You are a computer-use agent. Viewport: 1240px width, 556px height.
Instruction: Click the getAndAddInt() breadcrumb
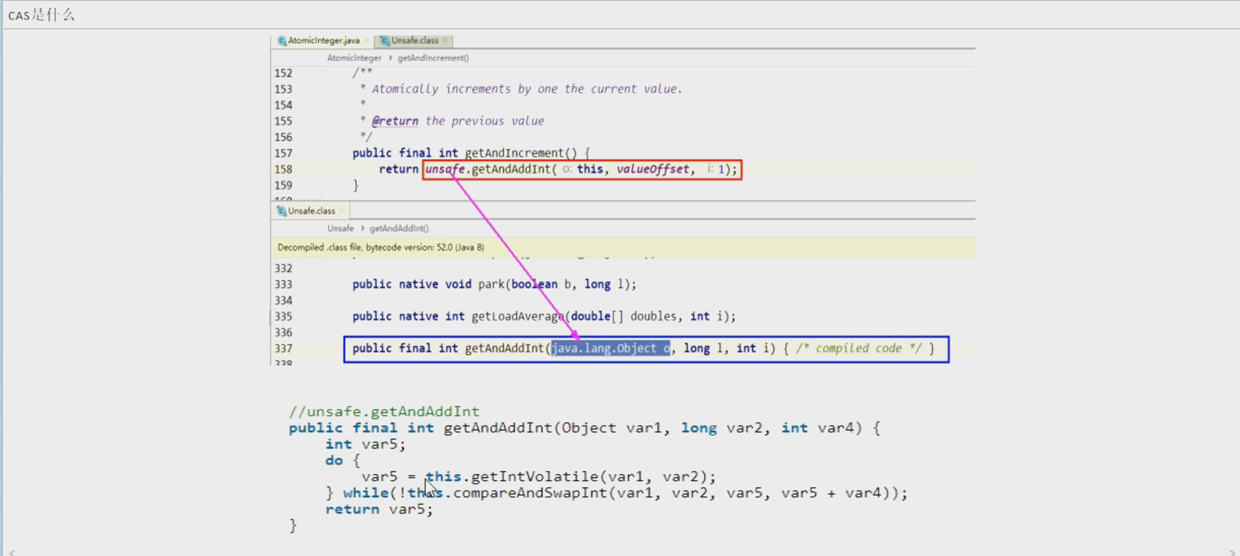399,228
